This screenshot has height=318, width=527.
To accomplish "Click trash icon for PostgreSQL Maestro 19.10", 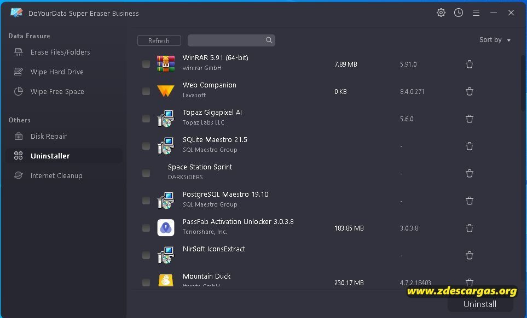I will point(470,201).
